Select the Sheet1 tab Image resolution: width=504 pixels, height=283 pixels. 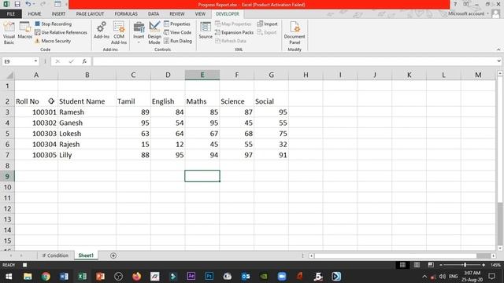(x=86, y=255)
